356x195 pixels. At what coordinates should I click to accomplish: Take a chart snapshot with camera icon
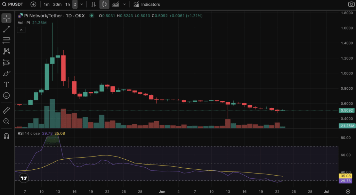click(x=351, y=4)
